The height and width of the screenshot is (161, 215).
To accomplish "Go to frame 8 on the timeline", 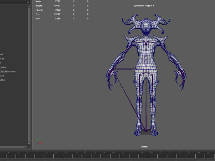I will coord(47,153).
